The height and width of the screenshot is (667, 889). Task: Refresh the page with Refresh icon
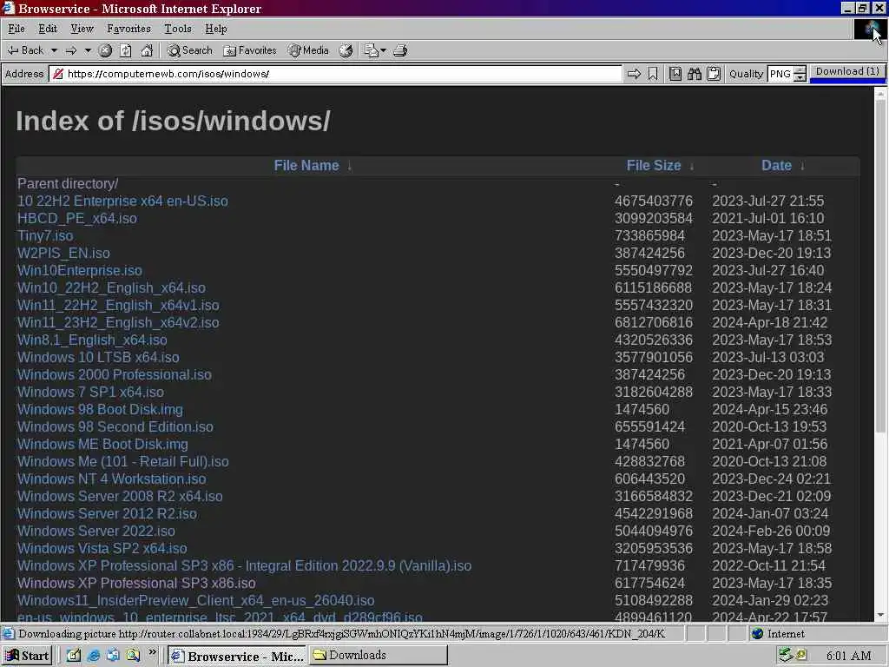tap(125, 50)
